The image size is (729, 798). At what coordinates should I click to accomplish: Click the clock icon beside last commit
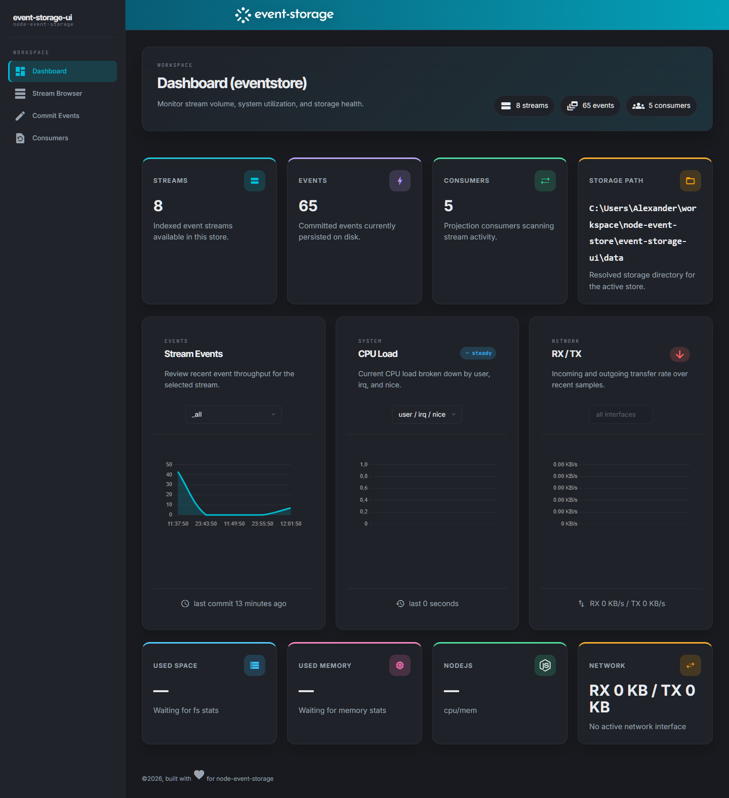click(x=185, y=604)
